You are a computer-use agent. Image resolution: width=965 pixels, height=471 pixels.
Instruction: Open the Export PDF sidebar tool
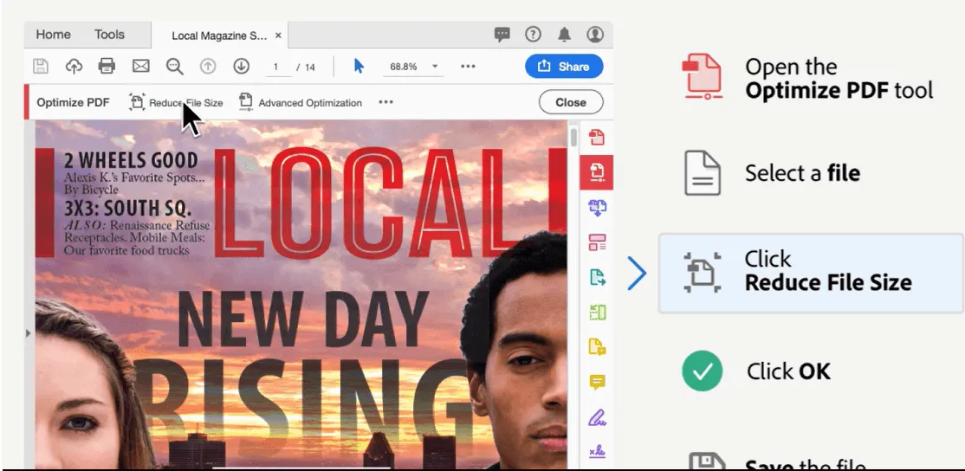click(597, 277)
